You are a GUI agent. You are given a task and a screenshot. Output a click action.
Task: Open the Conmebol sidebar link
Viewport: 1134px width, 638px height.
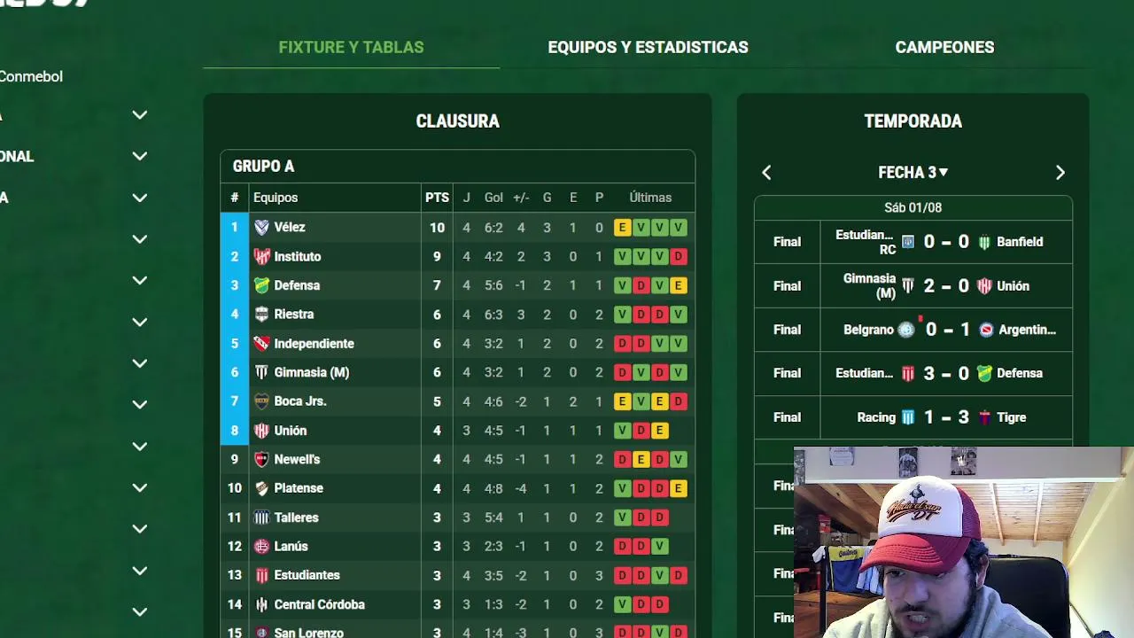click(x=31, y=77)
